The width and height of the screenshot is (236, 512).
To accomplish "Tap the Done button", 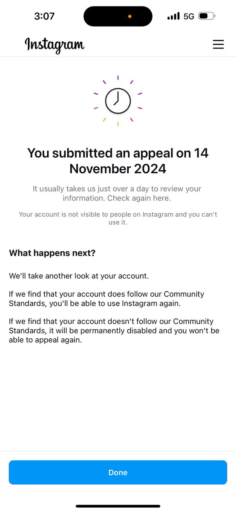I will pos(118,472).
